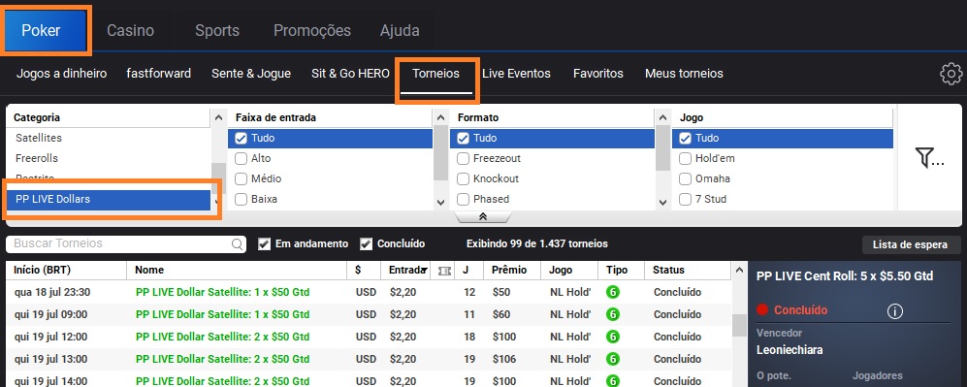The image size is (967, 387).
Task: Open Meus torneios section
Action: [x=684, y=74]
